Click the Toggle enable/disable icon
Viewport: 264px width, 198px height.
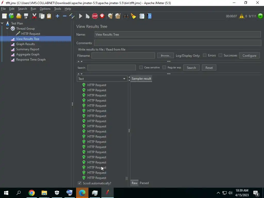tap(72, 16)
